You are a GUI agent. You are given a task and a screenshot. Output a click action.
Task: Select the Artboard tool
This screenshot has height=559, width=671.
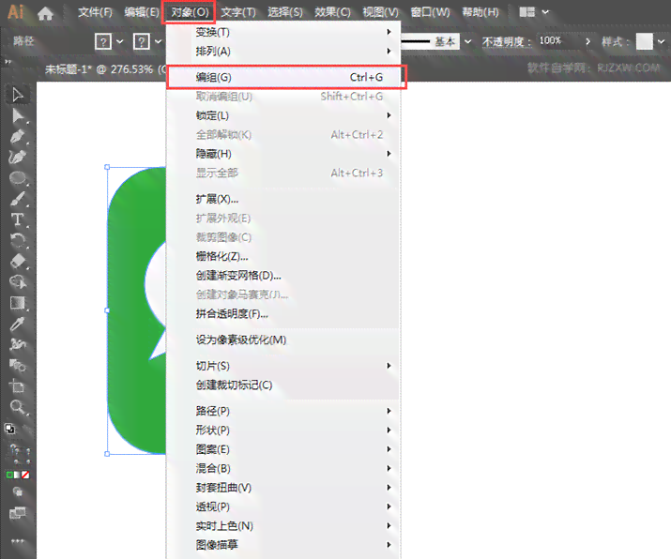(x=17, y=386)
